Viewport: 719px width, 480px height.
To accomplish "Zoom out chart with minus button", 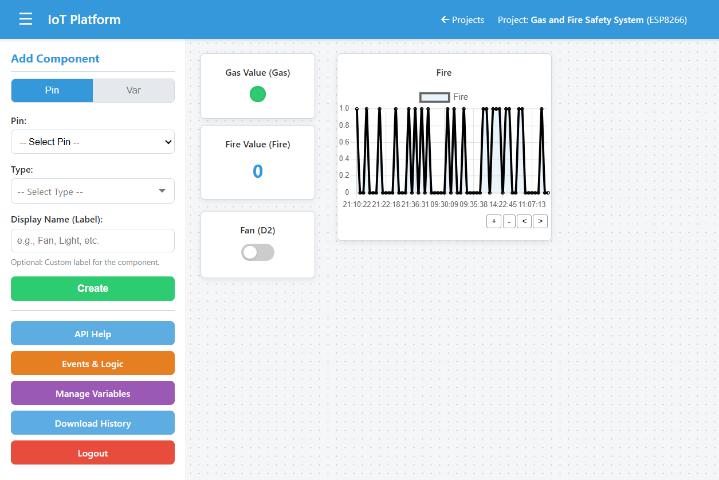I will pyautogui.click(x=509, y=221).
